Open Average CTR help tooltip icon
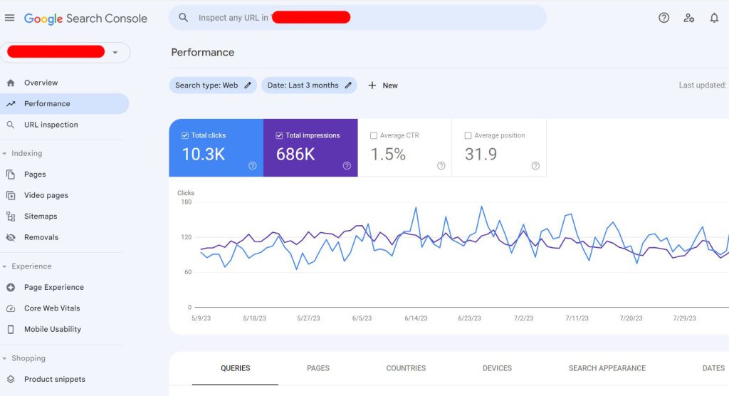 click(441, 166)
